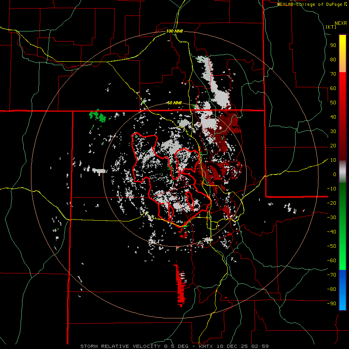Click the positive 60 tick label on scale
Screen dimensions: 349x349
point(333,88)
